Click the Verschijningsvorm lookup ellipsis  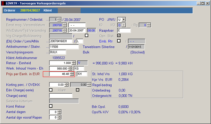click(x=48, y=52)
